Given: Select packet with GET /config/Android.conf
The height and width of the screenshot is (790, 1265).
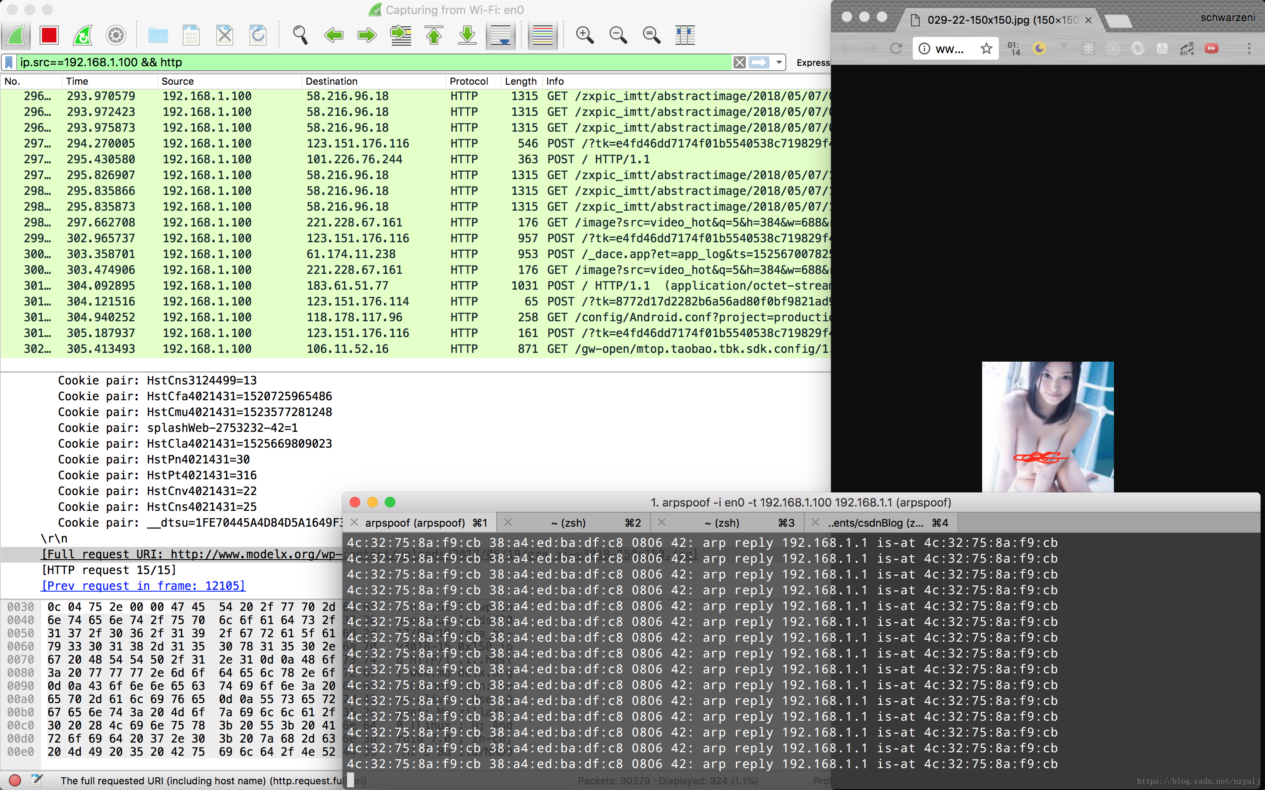Looking at the screenshot, I should pyautogui.click(x=416, y=317).
